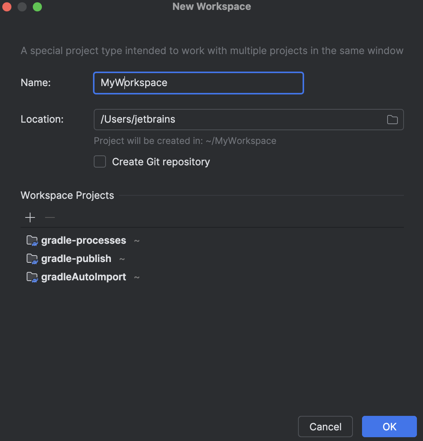423x441 pixels.
Task: Click inside the Name input field
Action: [198, 83]
